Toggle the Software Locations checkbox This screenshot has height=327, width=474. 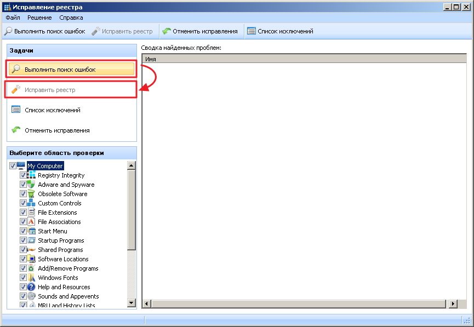coord(23,259)
